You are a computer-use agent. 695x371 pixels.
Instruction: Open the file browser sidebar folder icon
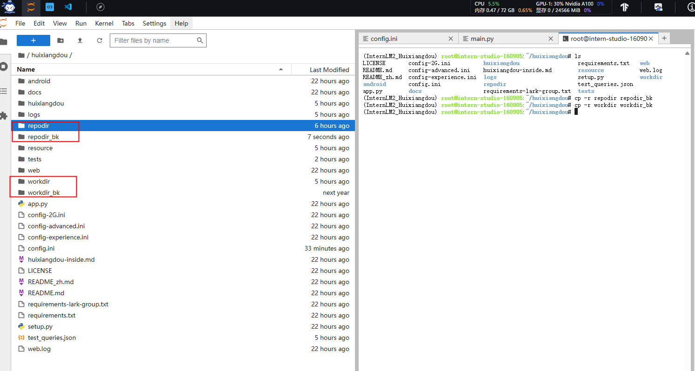coord(4,42)
